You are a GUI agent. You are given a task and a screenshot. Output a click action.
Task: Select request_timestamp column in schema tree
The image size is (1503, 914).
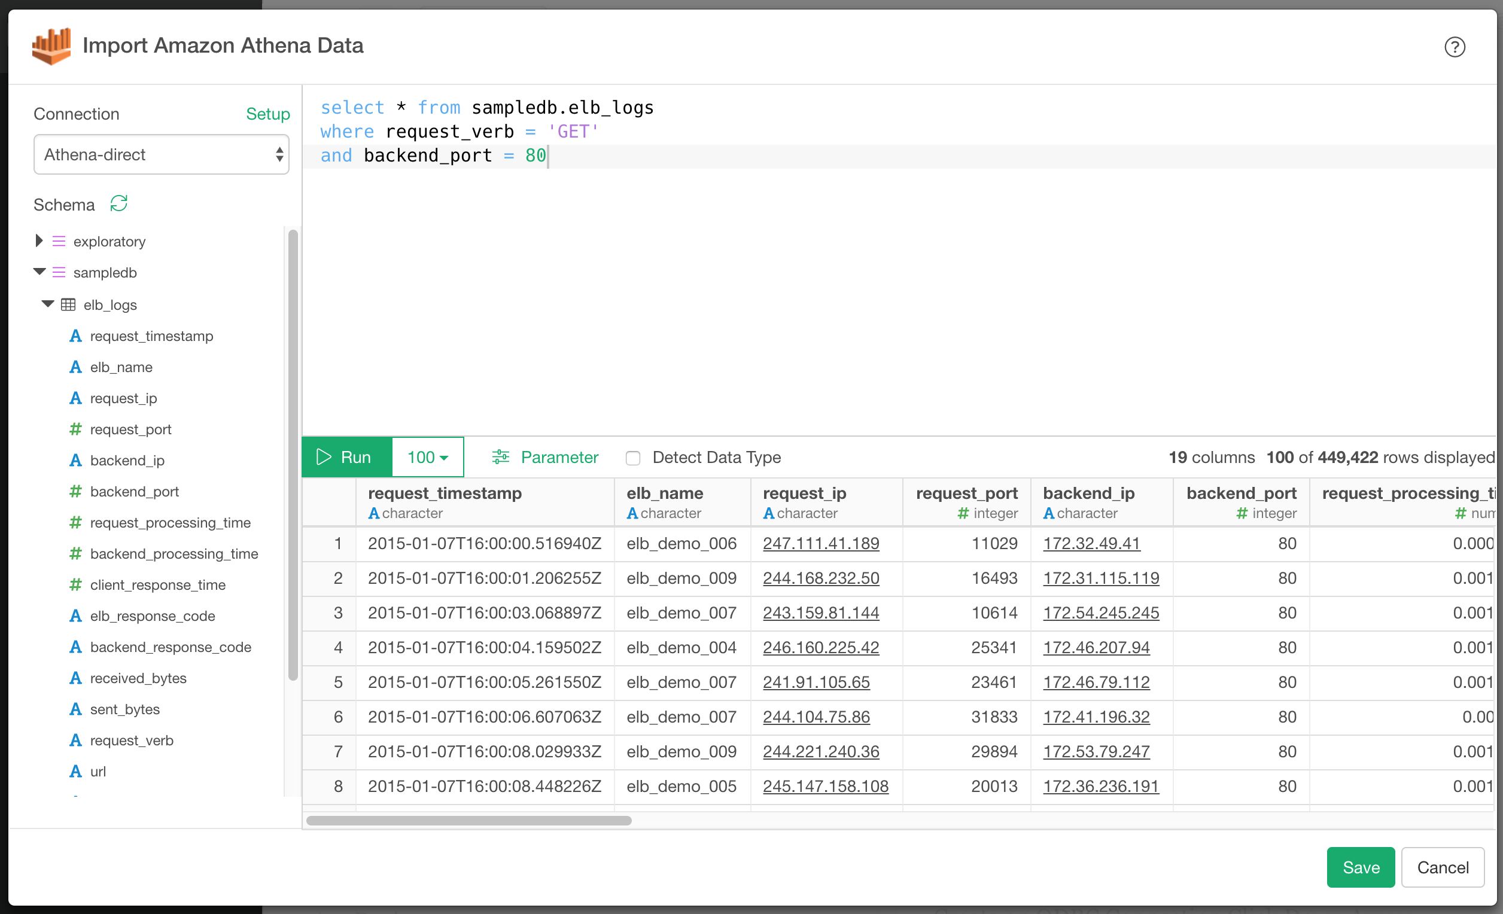tap(151, 336)
